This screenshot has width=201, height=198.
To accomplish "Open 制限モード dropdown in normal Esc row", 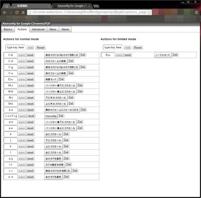I will click(x=51, y=80).
